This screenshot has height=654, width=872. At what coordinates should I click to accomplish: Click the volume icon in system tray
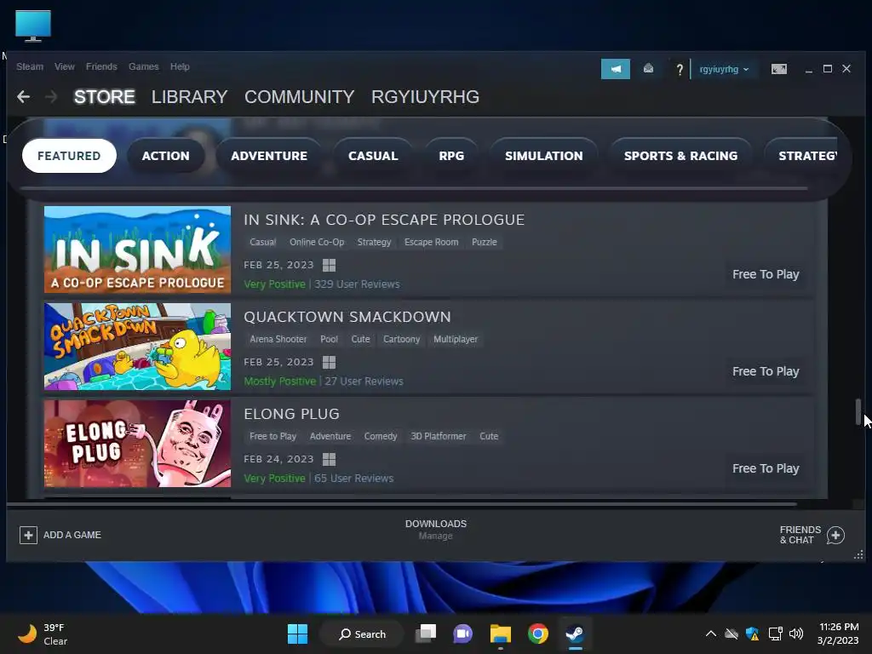pyautogui.click(x=796, y=634)
